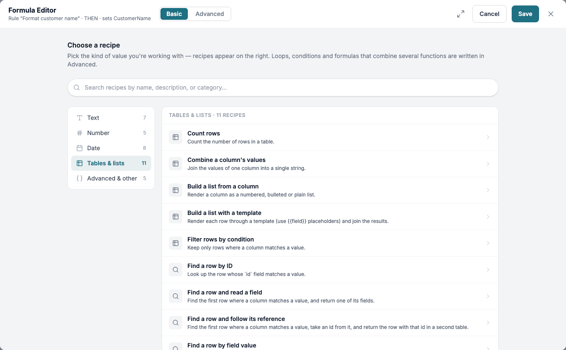Click the table icon beside Combine a column's values
The height and width of the screenshot is (350, 566).
pyautogui.click(x=176, y=164)
